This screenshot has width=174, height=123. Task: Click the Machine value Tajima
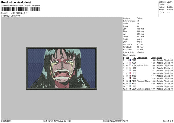(x=139, y=18)
